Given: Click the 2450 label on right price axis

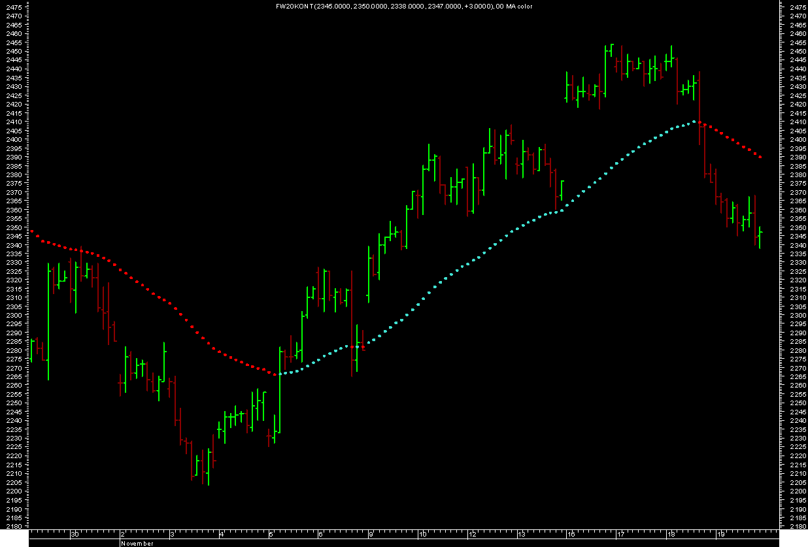Looking at the screenshot, I should (x=797, y=51).
